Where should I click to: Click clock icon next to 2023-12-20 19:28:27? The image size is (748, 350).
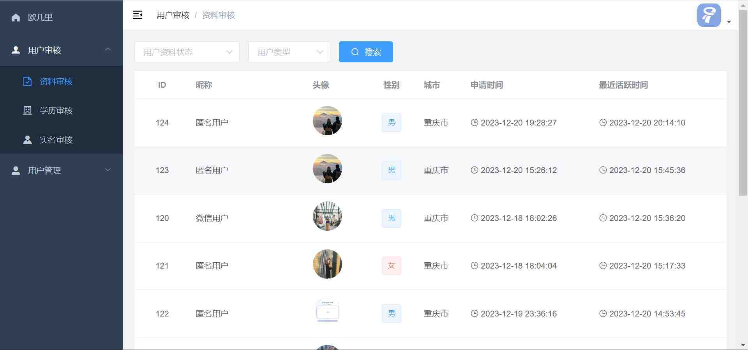(x=474, y=122)
